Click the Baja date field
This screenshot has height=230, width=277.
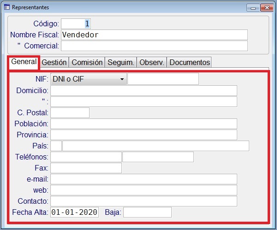147,212
